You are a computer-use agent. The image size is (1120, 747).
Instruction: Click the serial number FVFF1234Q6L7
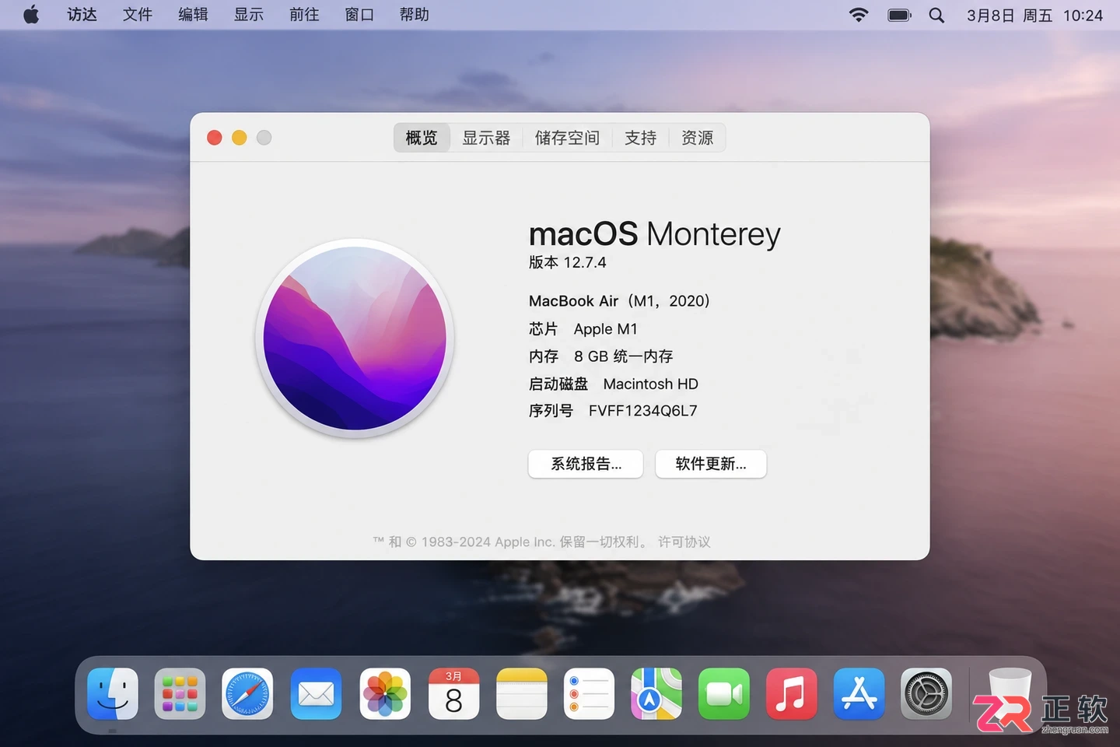click(x=643, y=410)
